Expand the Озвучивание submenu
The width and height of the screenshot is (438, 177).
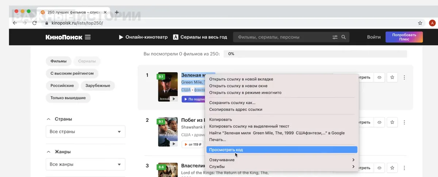[x=282, y=160]
